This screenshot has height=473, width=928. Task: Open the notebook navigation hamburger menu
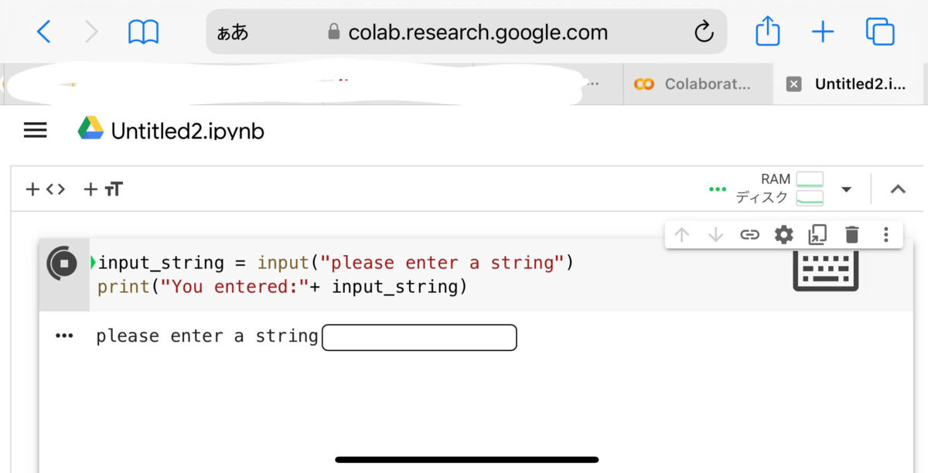click(35, 130)
